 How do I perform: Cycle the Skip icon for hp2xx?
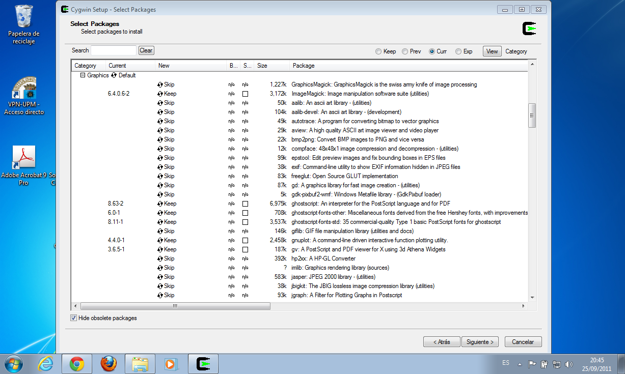[160, 259]
